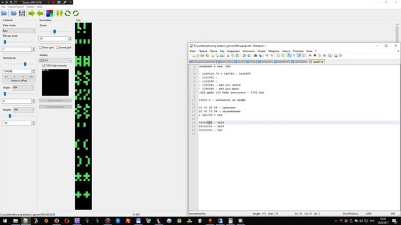Open the Data mode dropdown showing Raw
The image size is (401, 225).
[19, 31]
